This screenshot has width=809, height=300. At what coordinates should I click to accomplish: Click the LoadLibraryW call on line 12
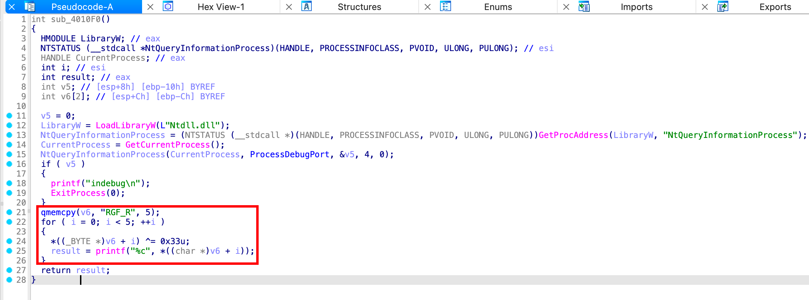[126, 126]
